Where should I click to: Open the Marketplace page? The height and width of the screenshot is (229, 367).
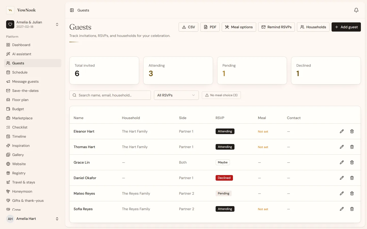(33, 118)
